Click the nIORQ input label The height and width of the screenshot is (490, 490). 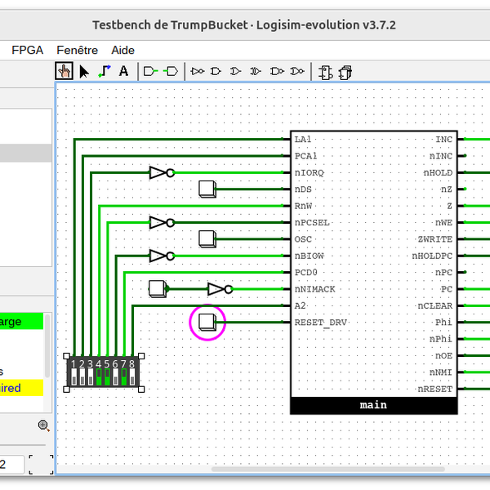pos(309,172)
